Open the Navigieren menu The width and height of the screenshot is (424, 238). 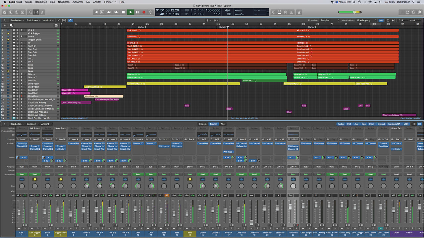tap(64, 2)
